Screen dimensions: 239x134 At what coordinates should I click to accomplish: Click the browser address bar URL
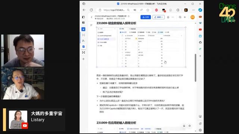[x=114, y=10]
